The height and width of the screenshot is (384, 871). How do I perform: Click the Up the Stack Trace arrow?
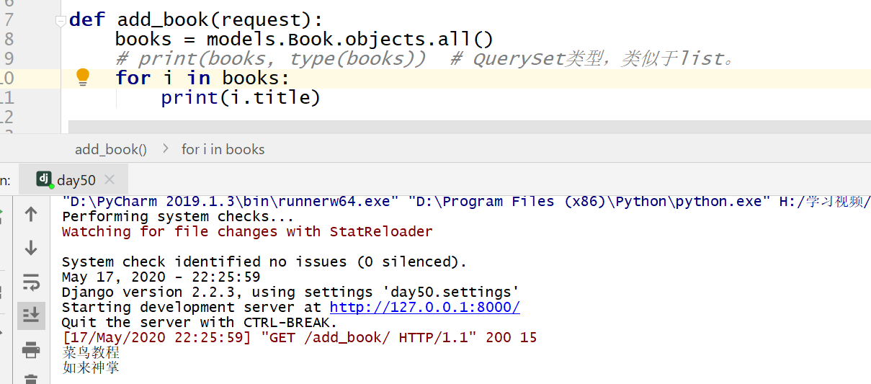coord(31,214)
